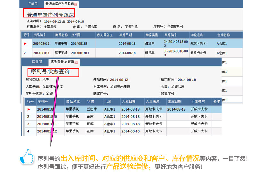The width and height of the screenshot is (253, 186).
Task: Select row 4 in the status table
Action: (x=123, y=131)
